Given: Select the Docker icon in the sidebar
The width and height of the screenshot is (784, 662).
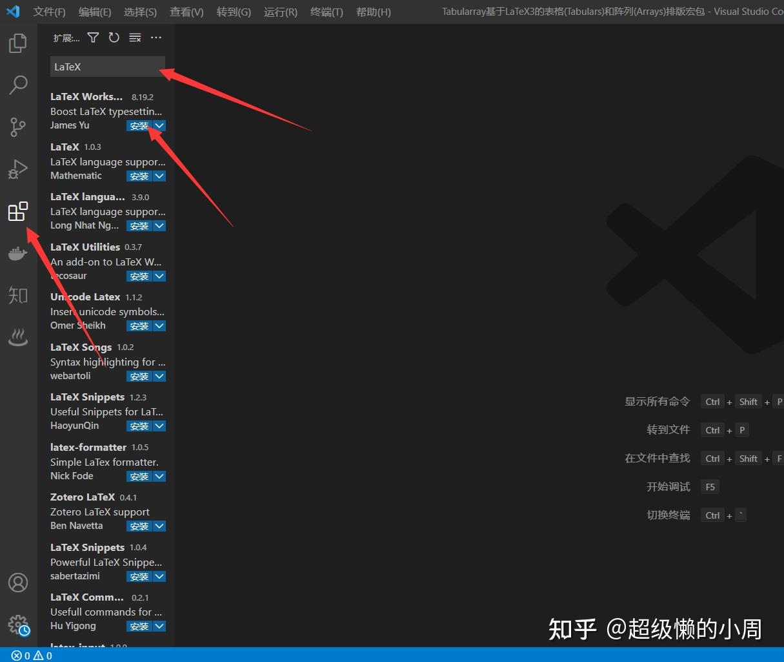Looking at the screenshot, I should click(x=18, y=253).
